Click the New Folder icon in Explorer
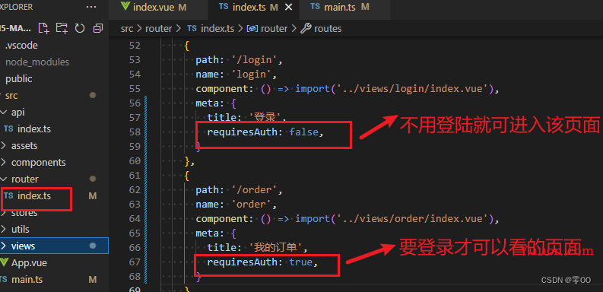The image size is (603, 292). 62,28
